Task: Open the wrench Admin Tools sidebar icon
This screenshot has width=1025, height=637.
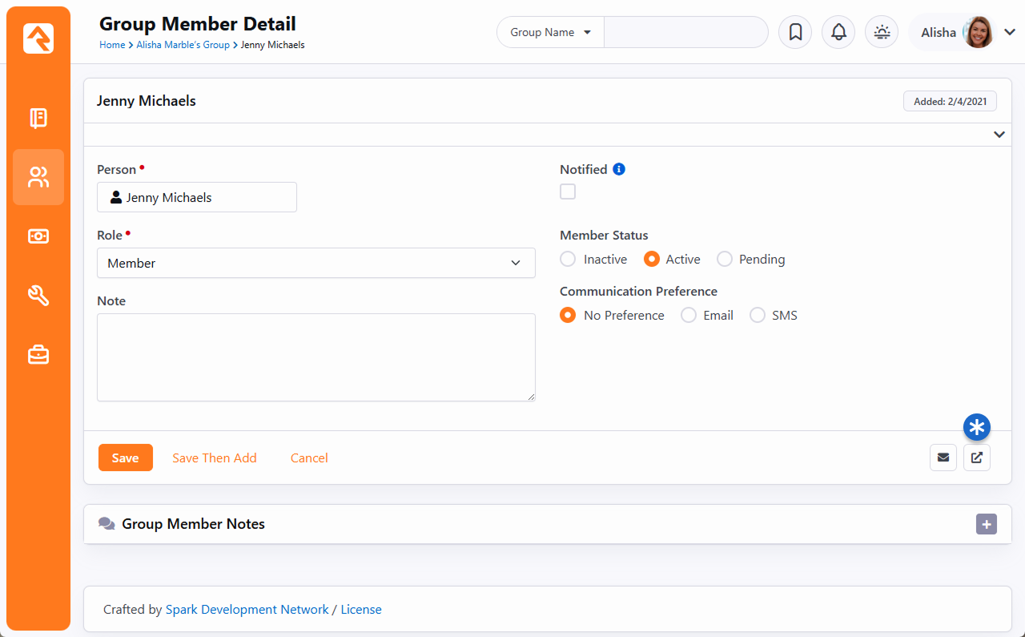Action: (38, 296)
